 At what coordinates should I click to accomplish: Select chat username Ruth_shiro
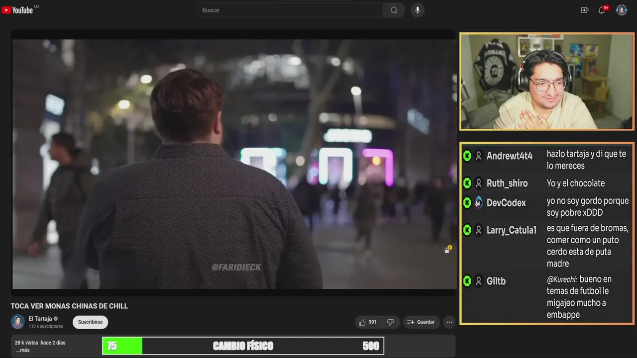click(507, 183)
